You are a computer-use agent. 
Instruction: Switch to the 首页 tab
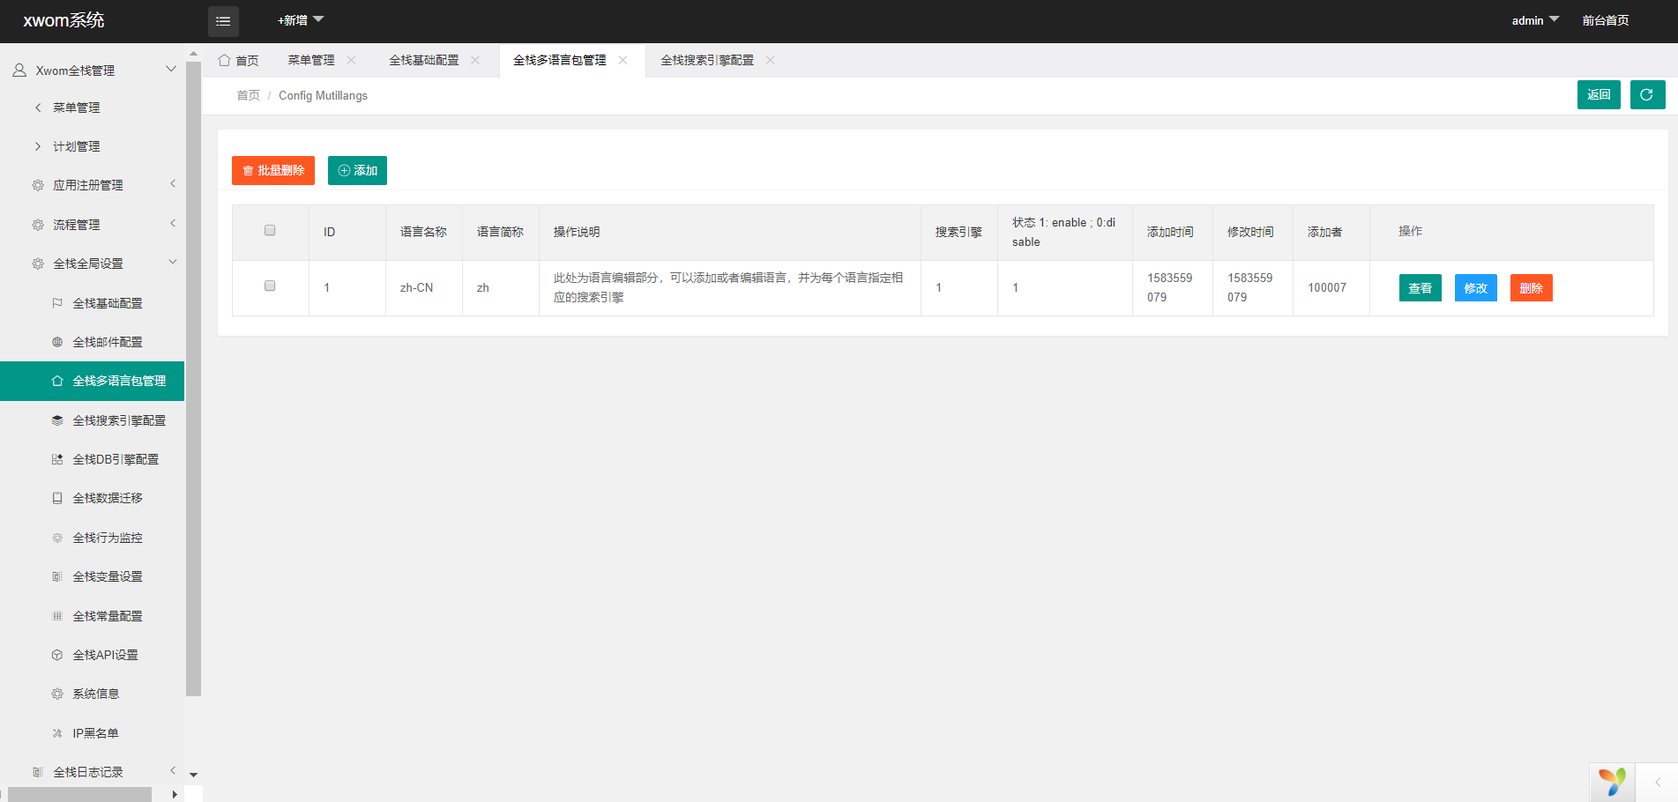[x=239, y=60]
